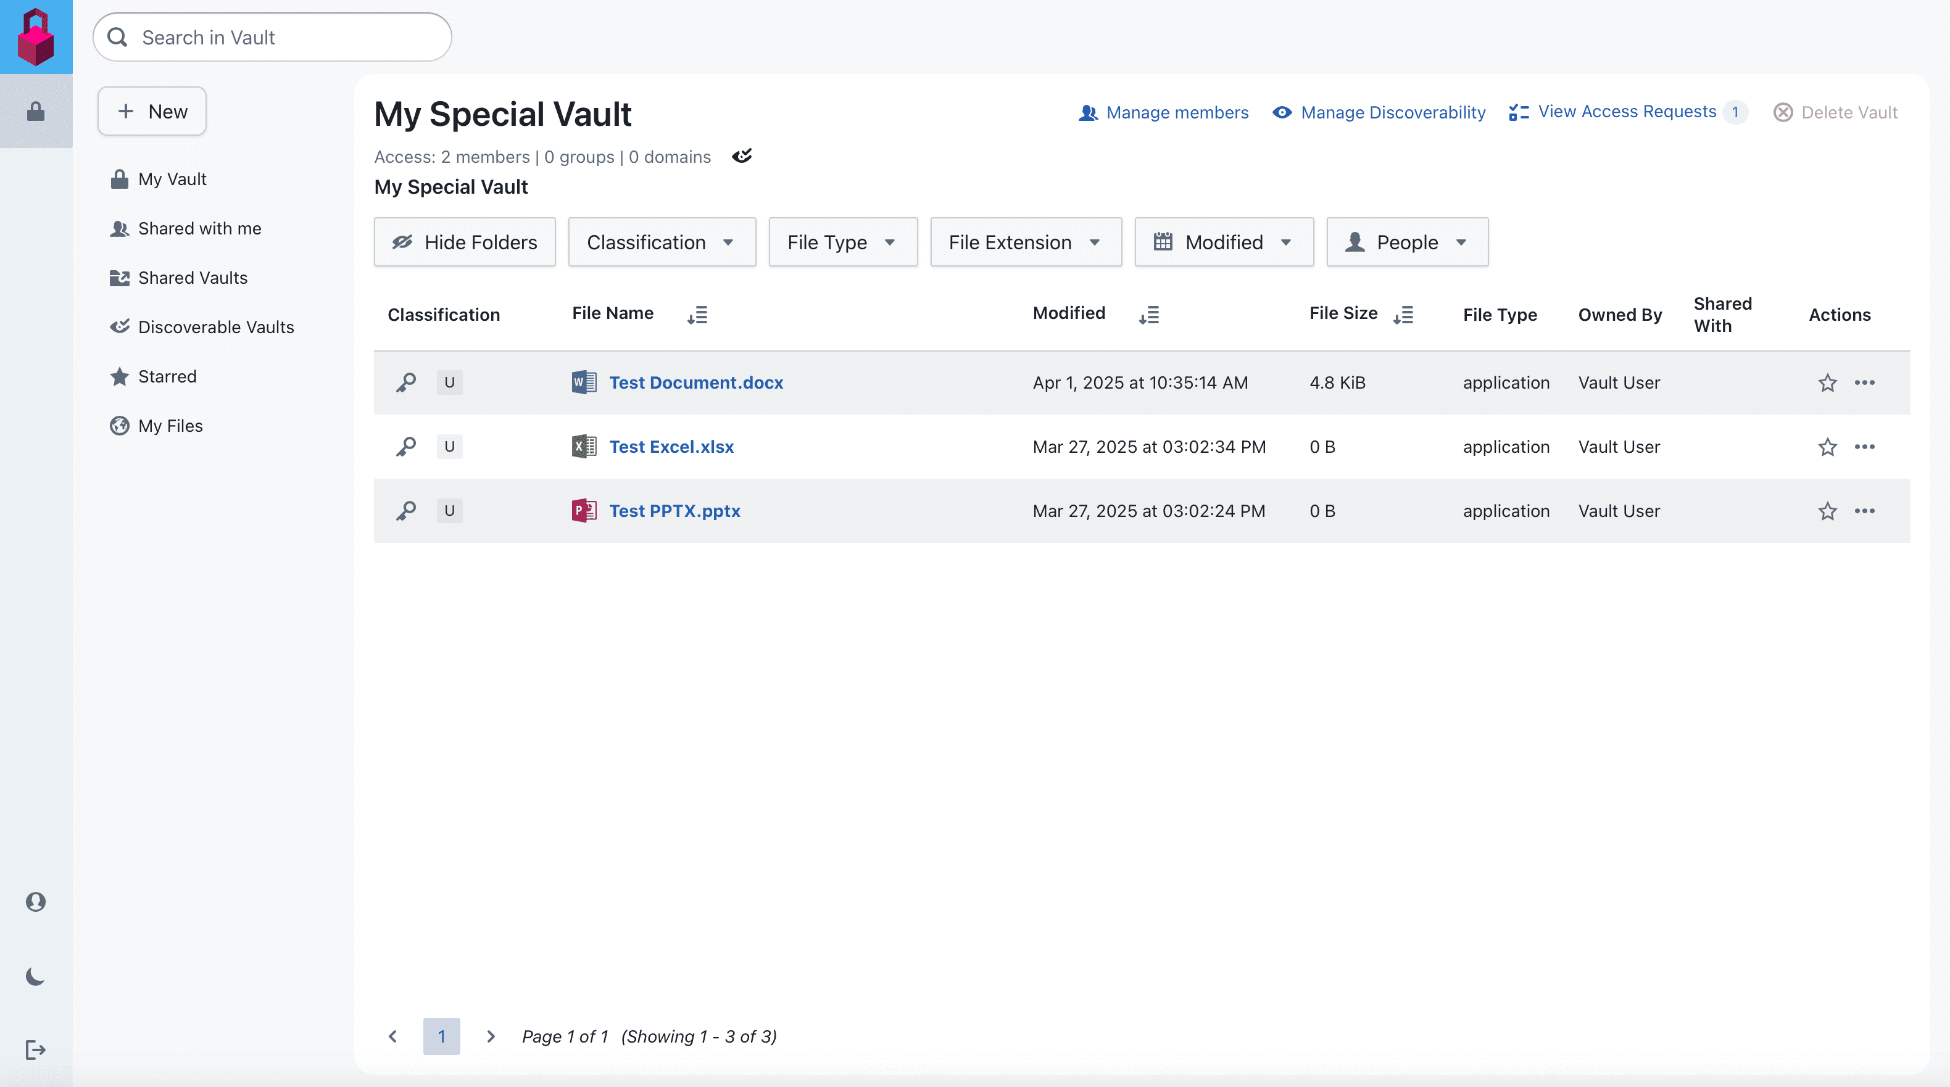Open Test PPTX.pptx
1950x1087 pixels.
click(674, 511)
